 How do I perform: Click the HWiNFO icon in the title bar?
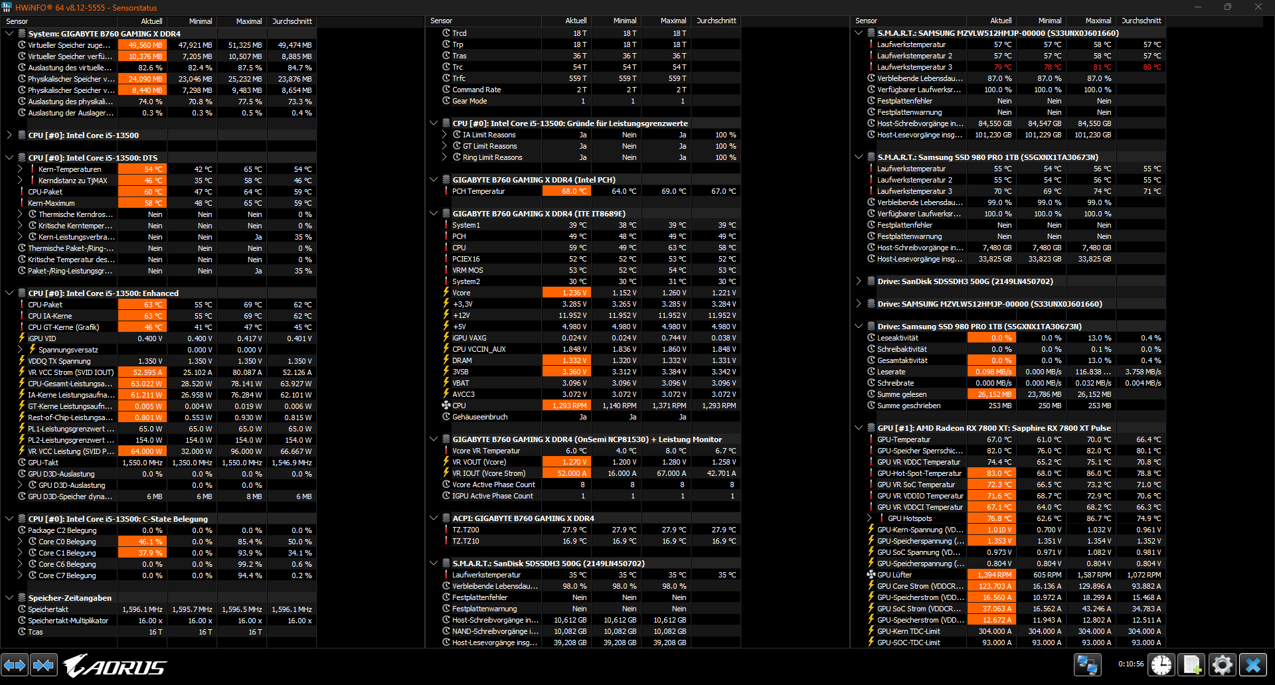7,7
